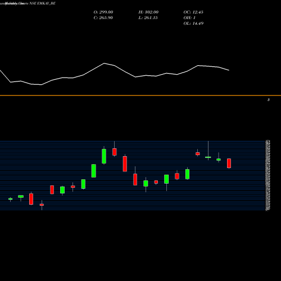The height and width of the screenshot is (281, 281).
Task: Click the OC: 12.45 statistic
Action: tap(193, 12)
